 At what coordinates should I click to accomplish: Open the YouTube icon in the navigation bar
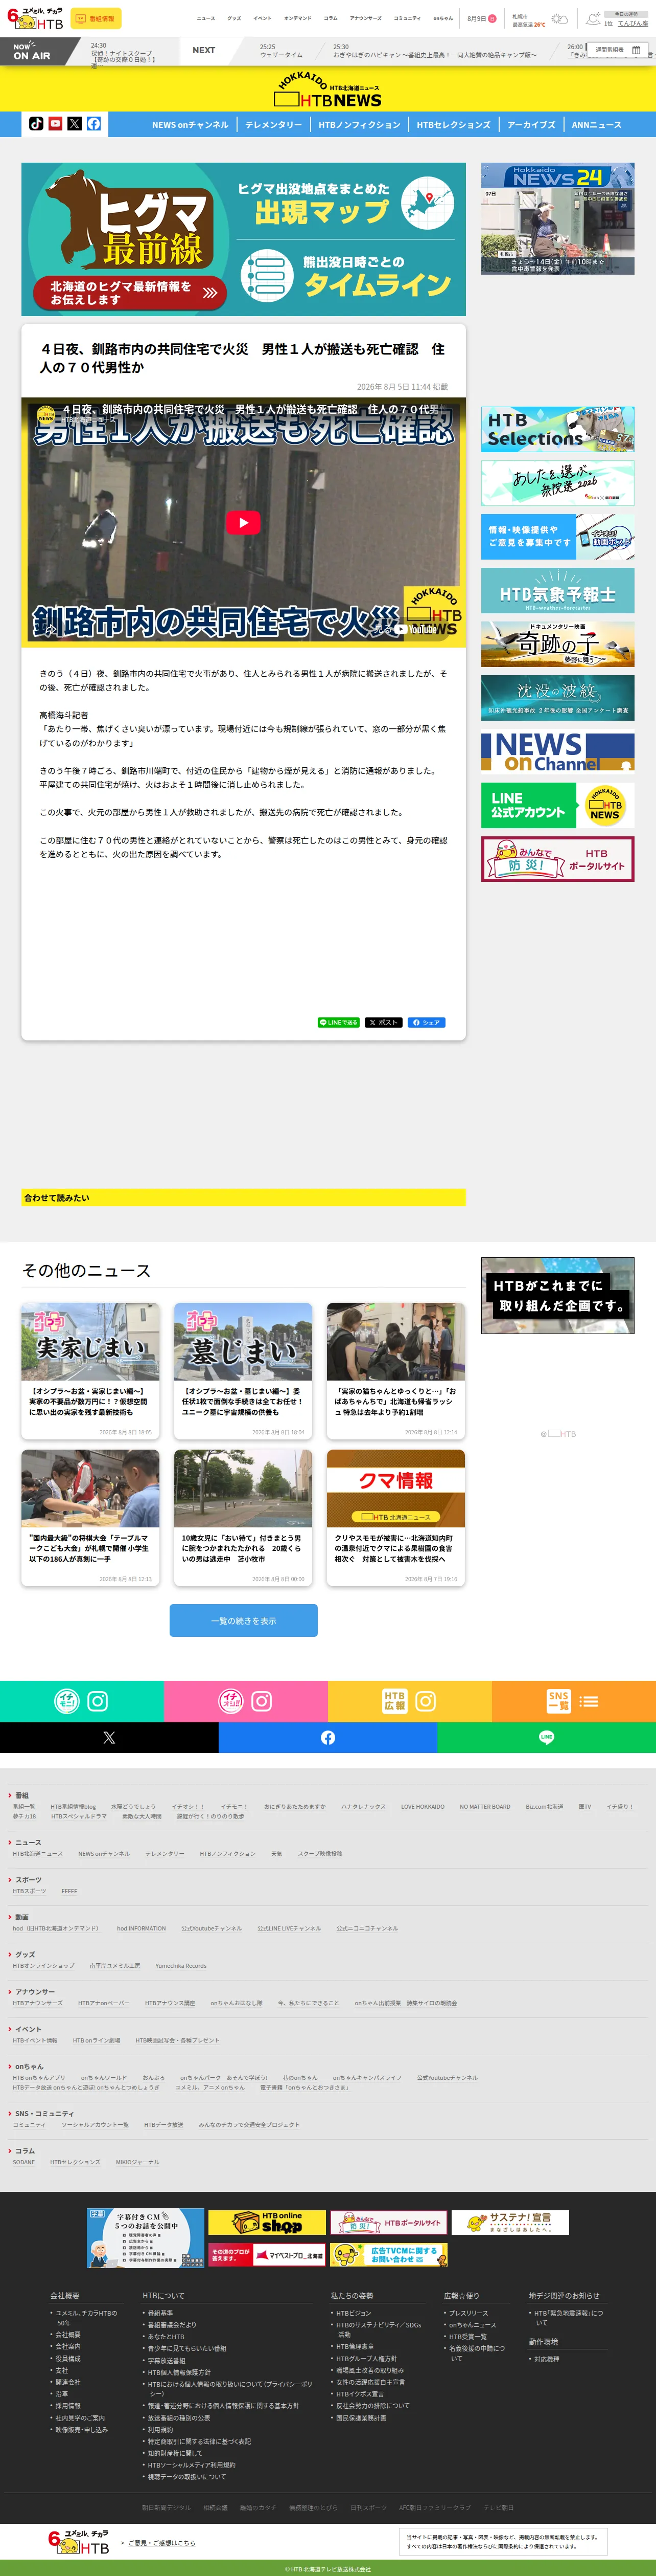[x=55, y=124]
